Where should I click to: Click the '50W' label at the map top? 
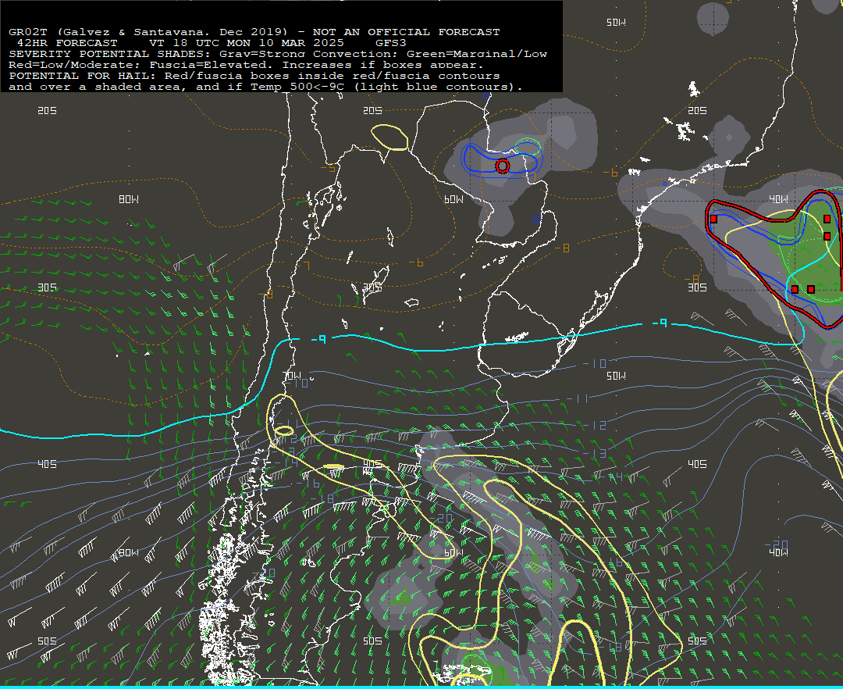coord(616,22)
